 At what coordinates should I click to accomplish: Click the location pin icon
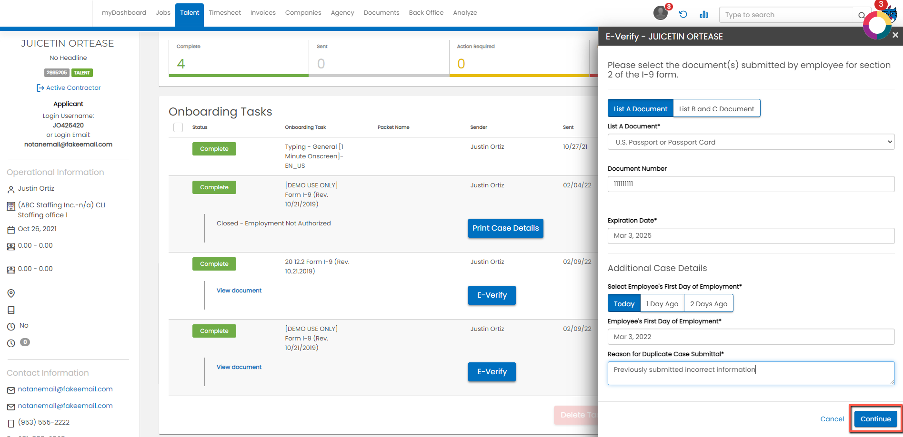11,293
